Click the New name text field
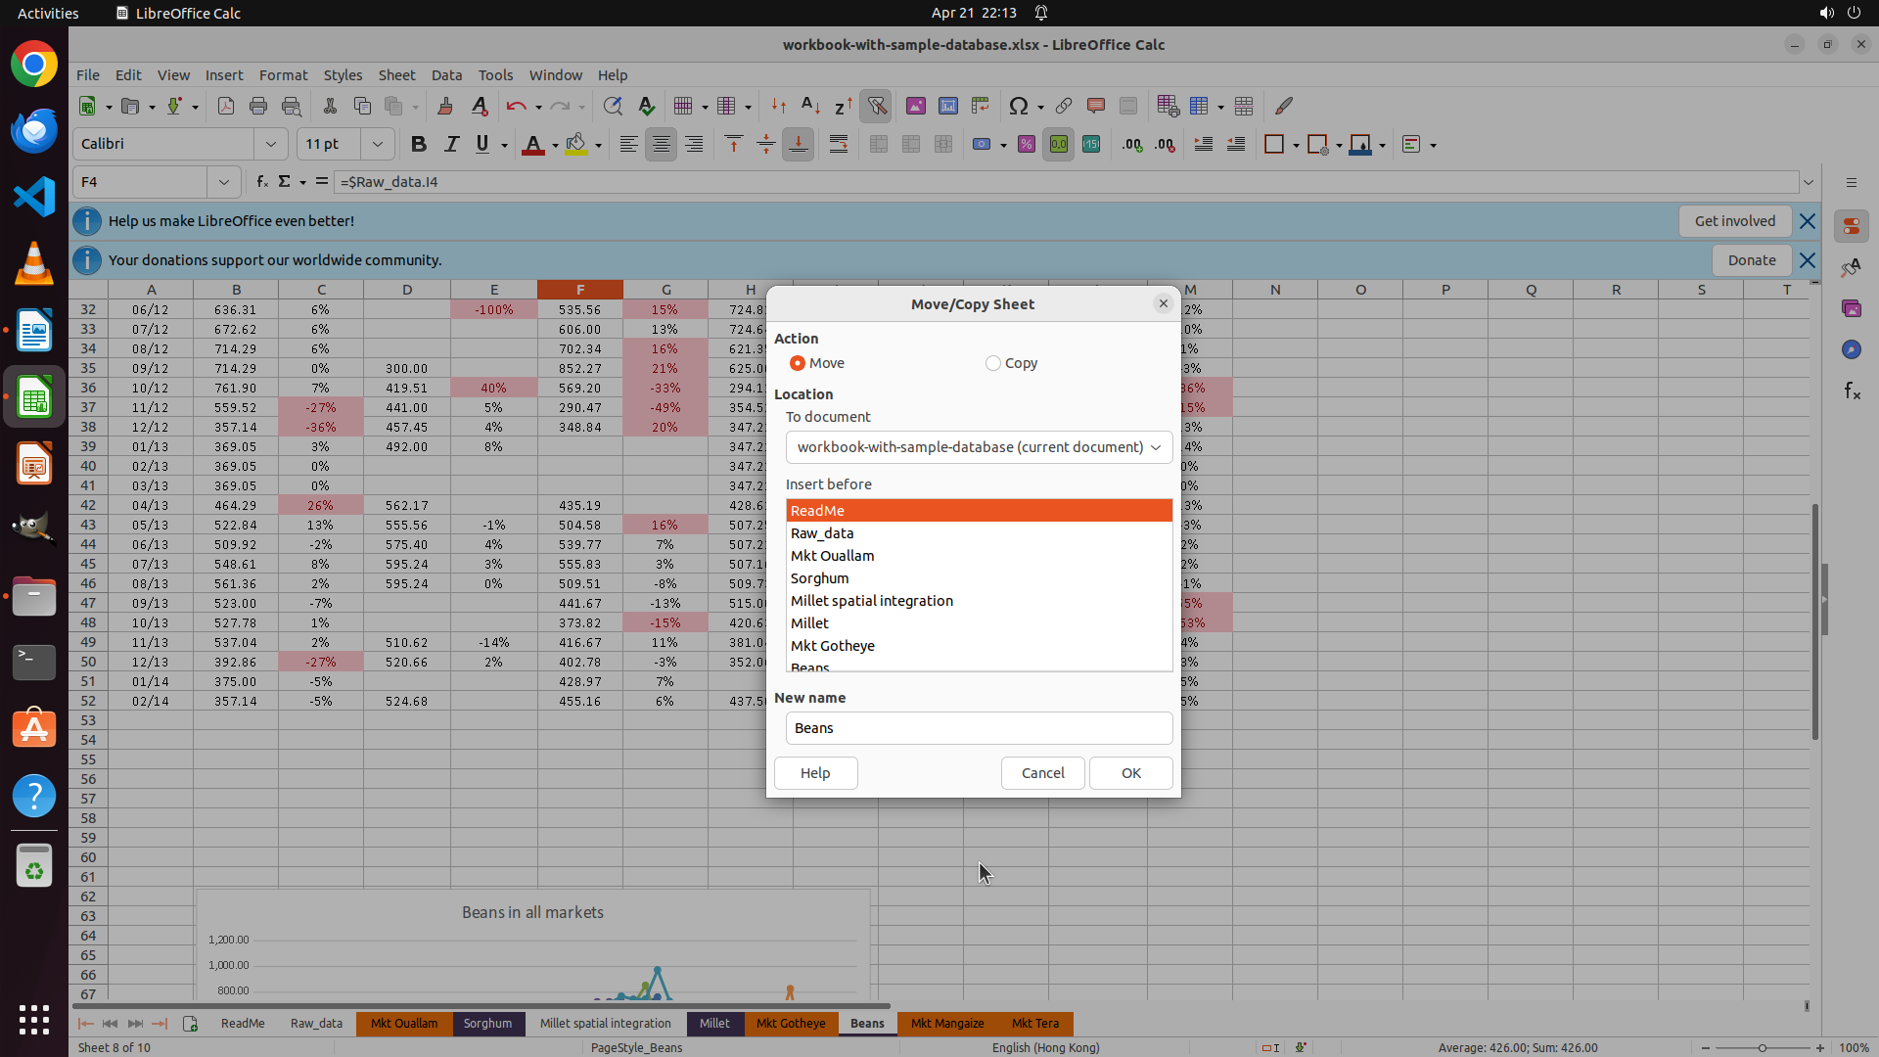The width and height of the screenshot is (1879, 1057). 979,728
